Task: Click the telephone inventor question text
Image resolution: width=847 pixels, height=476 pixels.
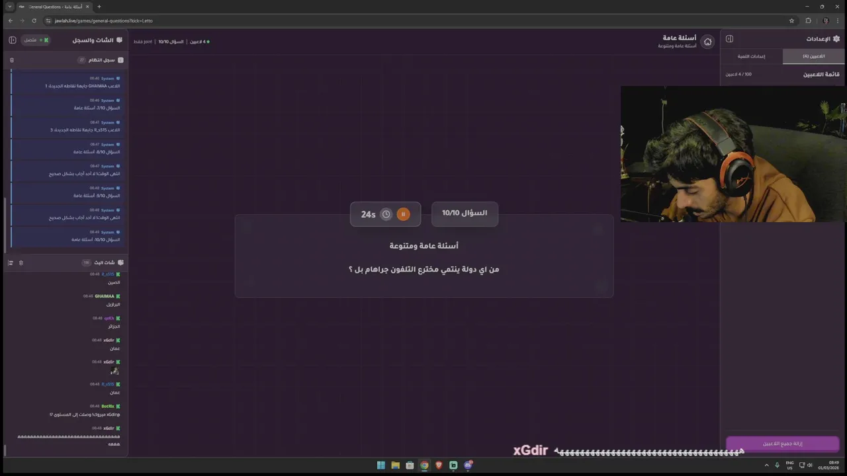Action: click(x=424, y=269)
